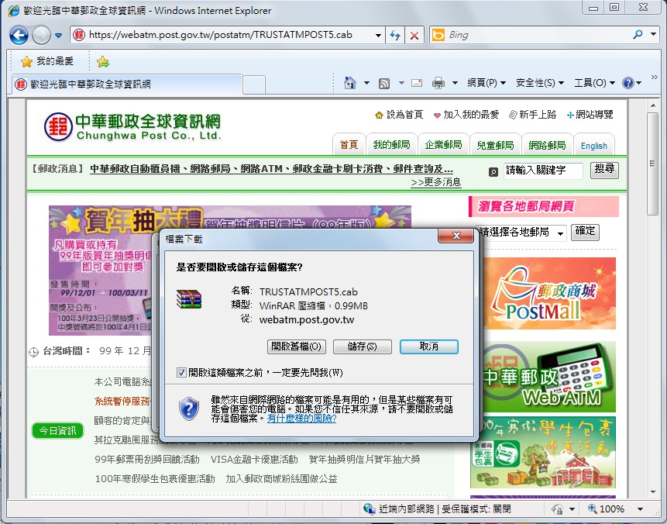Open the search provider options dropdown
667x524 pixels.
tap(653, 34)
